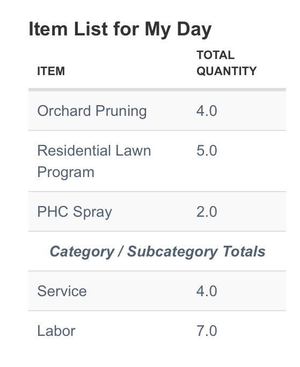Screen dimensions: 300x367
Task: Click Orchard Pruning quantity 4.0
Action: [x=207, y=111]
